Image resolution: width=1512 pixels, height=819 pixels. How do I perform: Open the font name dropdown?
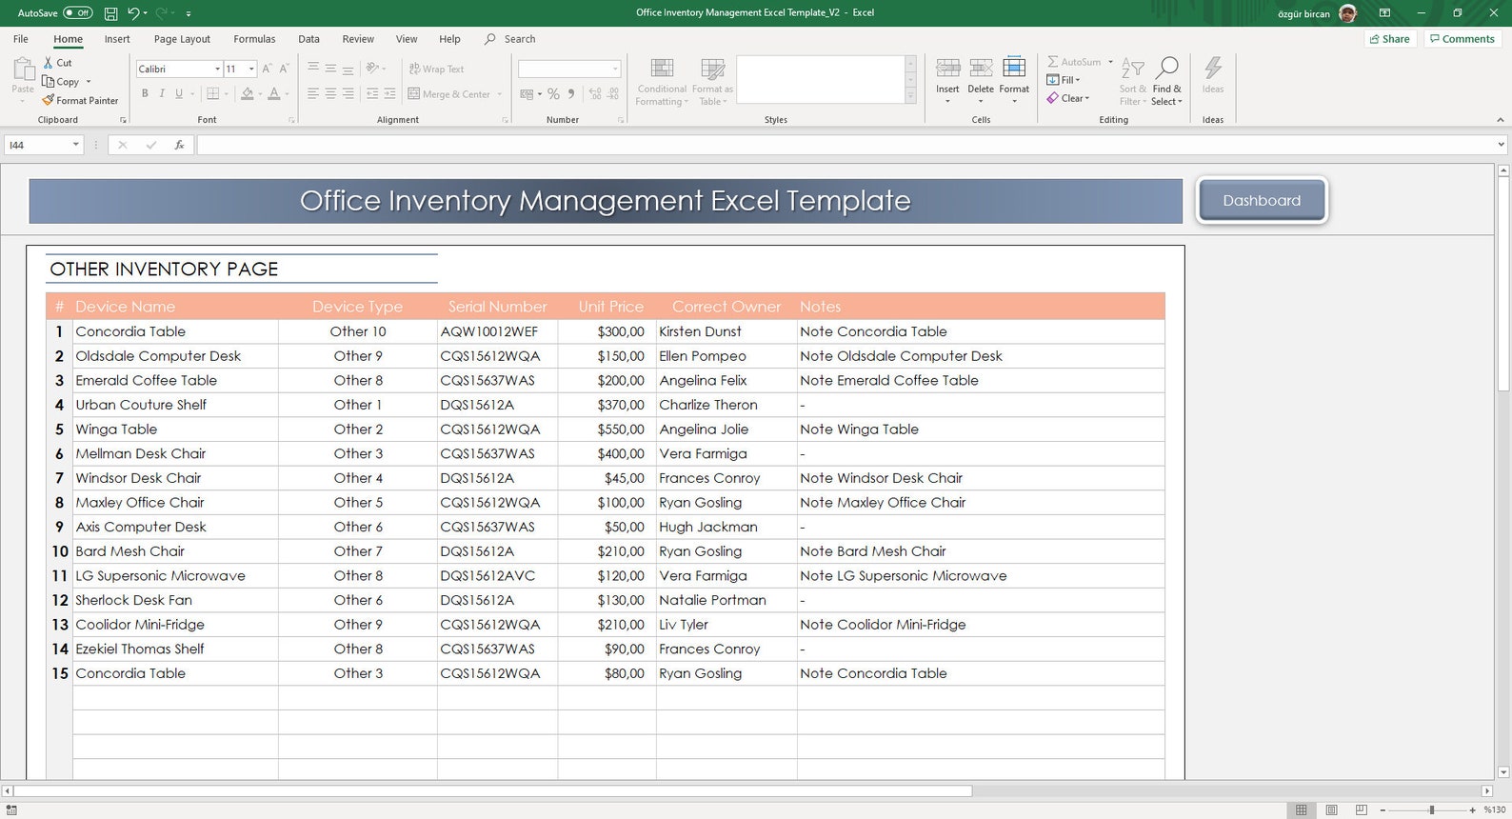pyautogui.click(x=218, y=69)
